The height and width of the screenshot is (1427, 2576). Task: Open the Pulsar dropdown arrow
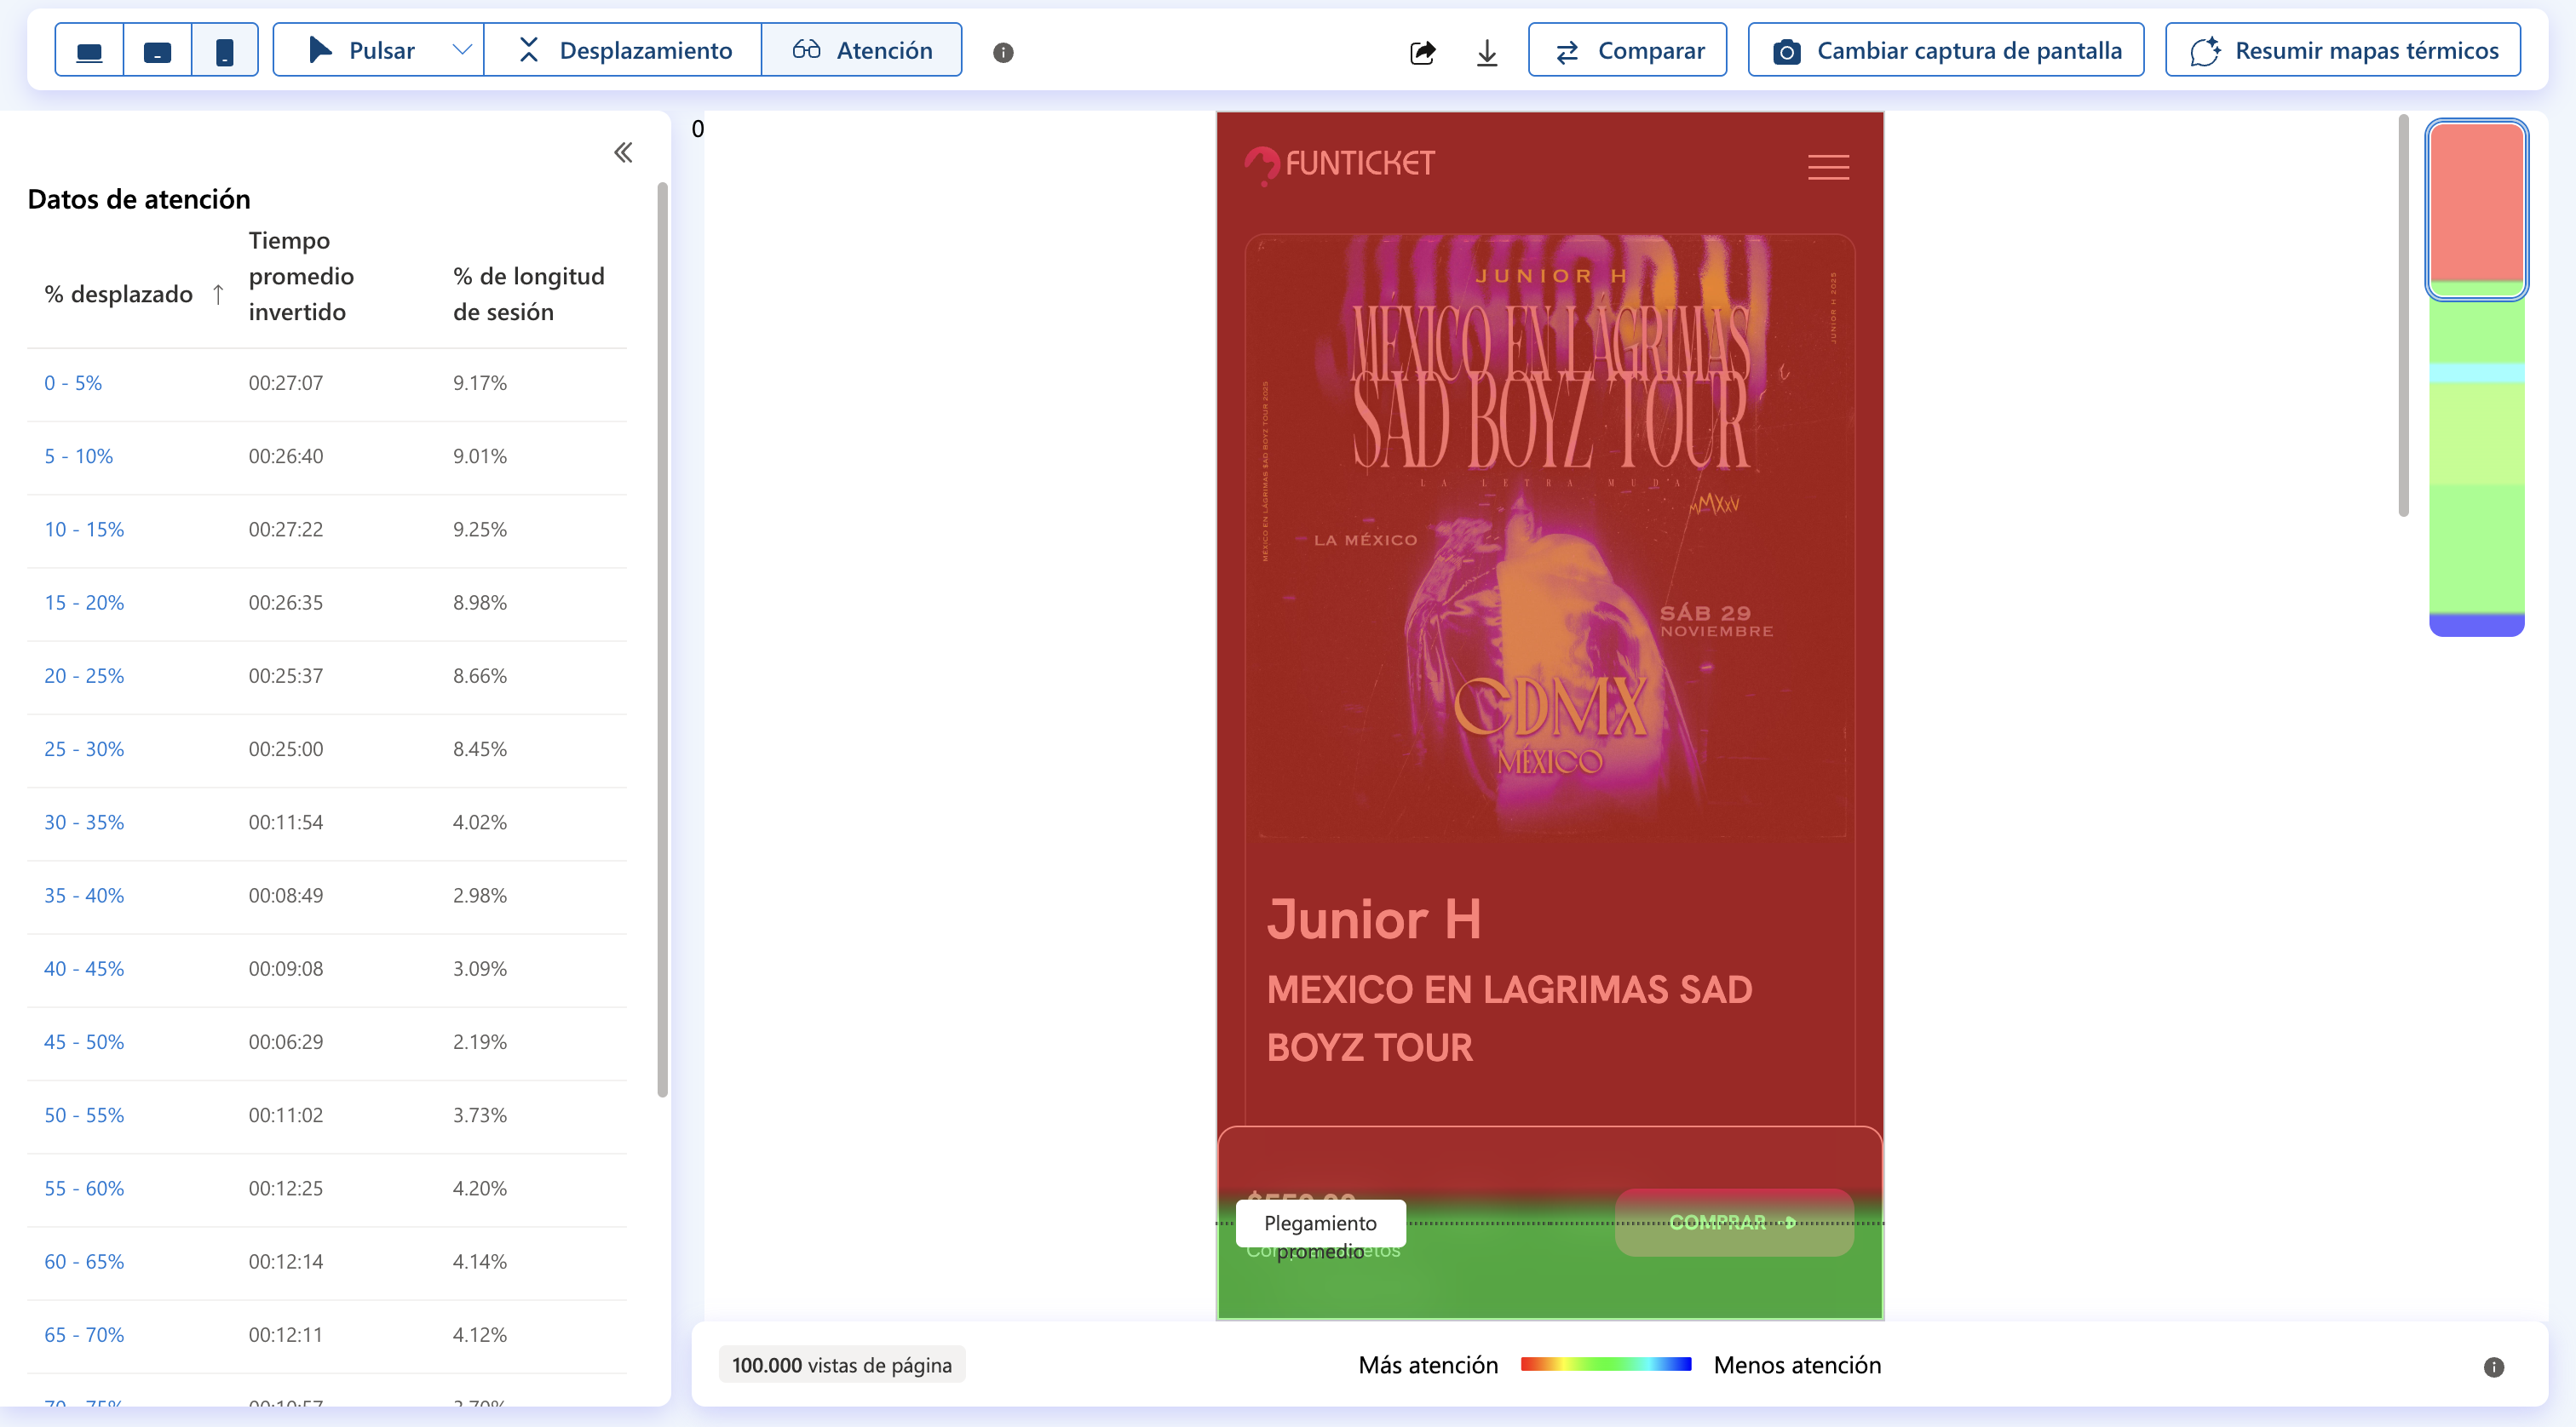(x=461, y=50)
